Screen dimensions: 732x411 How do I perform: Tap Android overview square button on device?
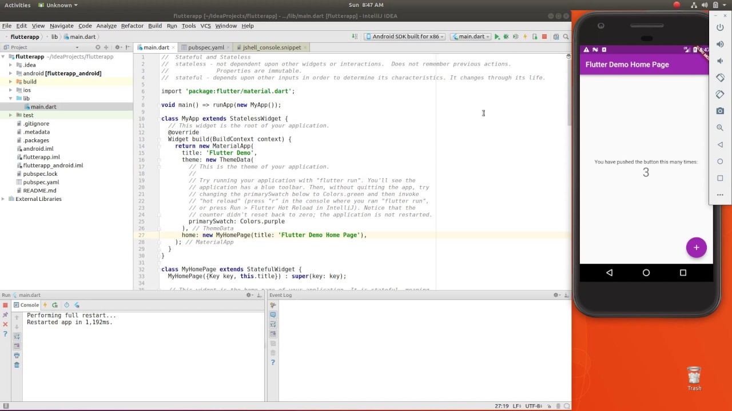683,273
